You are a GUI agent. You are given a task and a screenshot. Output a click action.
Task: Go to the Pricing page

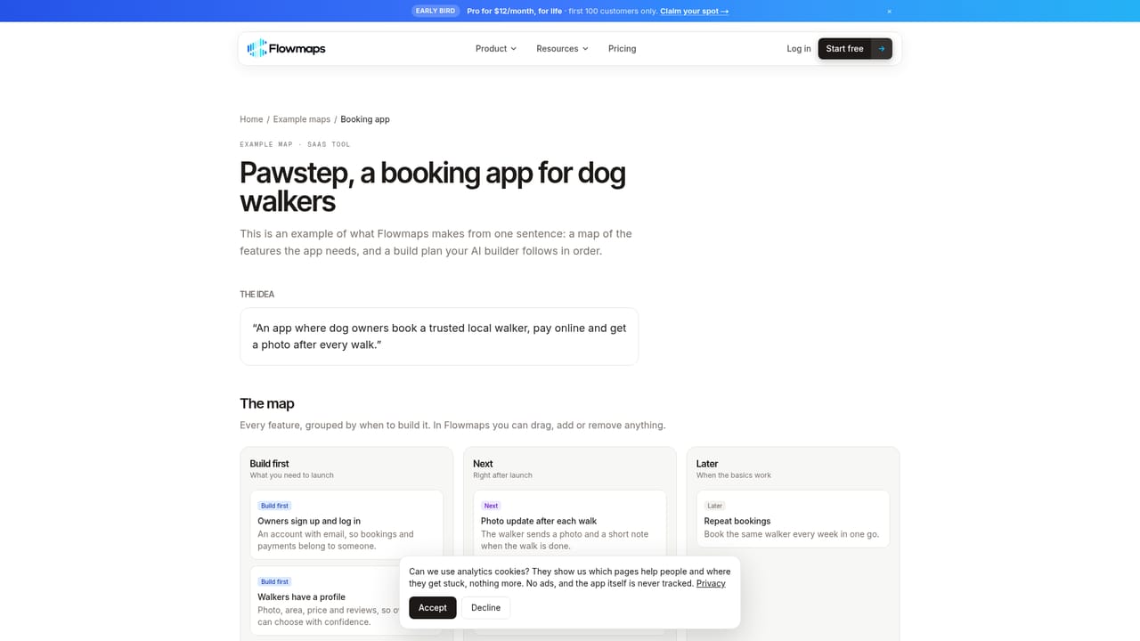pyautogui.click(x=622, y=49)
